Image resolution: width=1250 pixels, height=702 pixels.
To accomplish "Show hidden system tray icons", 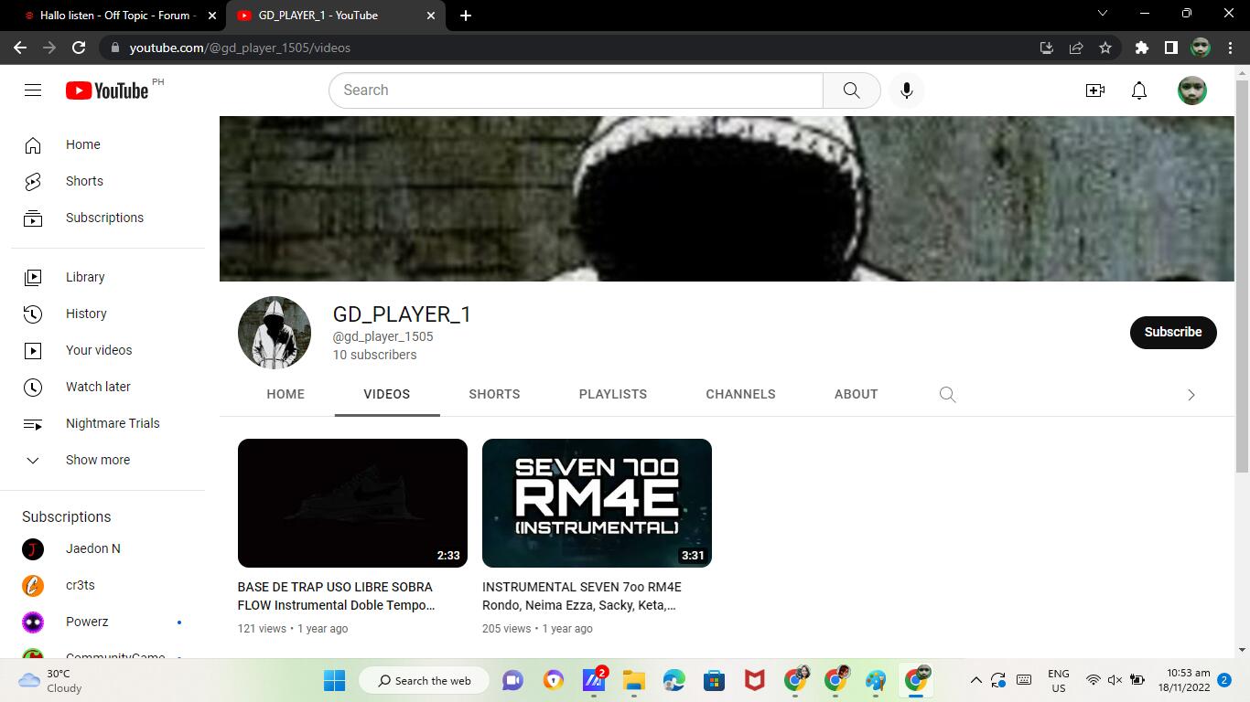I will pos(975,680).
